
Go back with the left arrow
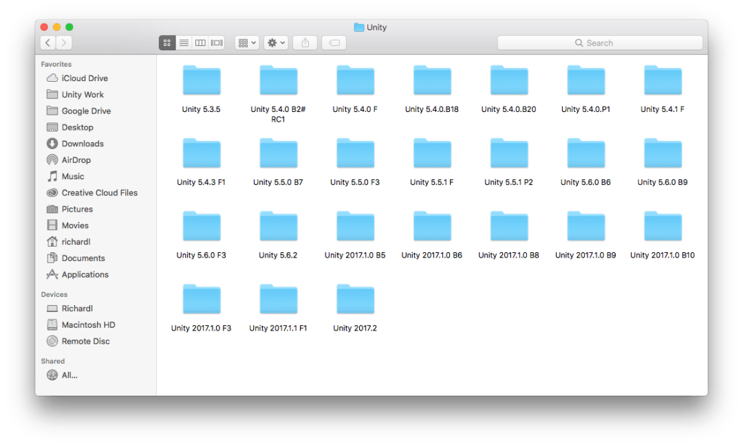[x=48, y=43]
